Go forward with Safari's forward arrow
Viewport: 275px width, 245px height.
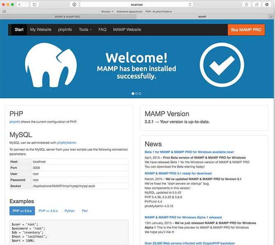[x=25, y=5]
